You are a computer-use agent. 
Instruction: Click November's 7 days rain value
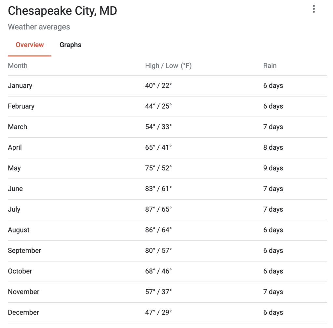coord(273,292)
